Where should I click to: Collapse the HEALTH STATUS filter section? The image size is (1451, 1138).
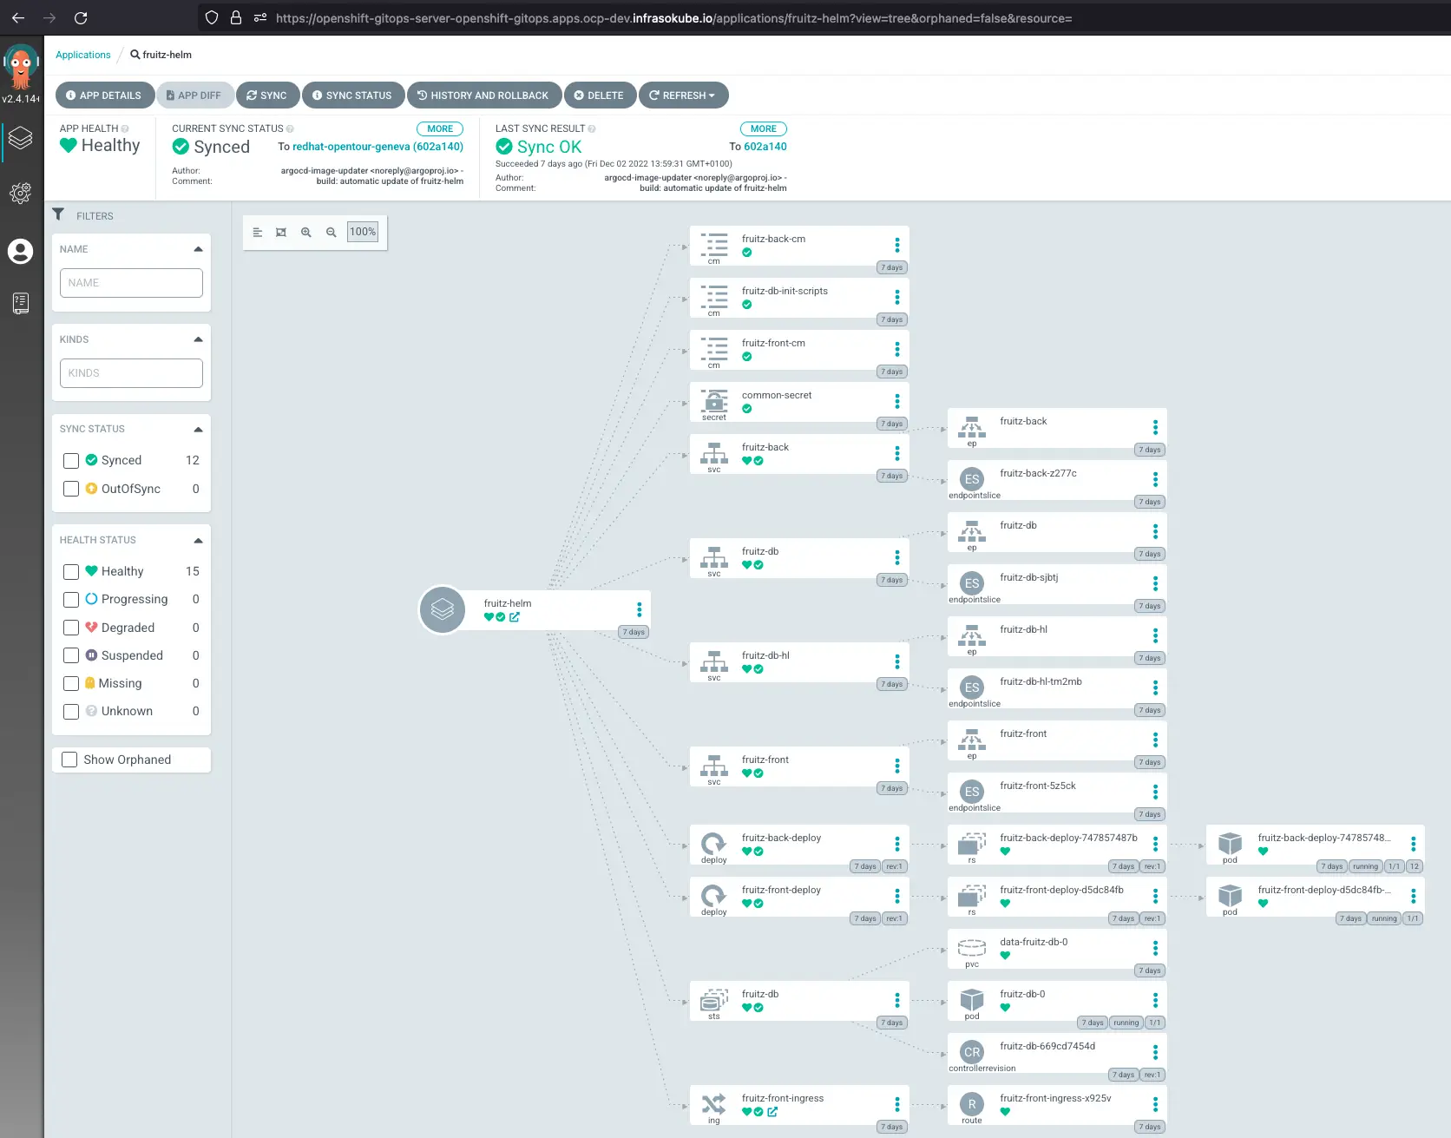pyautogui.click(x=198, y=540)
